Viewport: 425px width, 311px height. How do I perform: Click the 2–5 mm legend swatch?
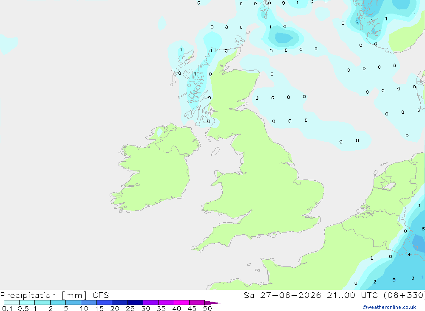click(x=58, y=303)
